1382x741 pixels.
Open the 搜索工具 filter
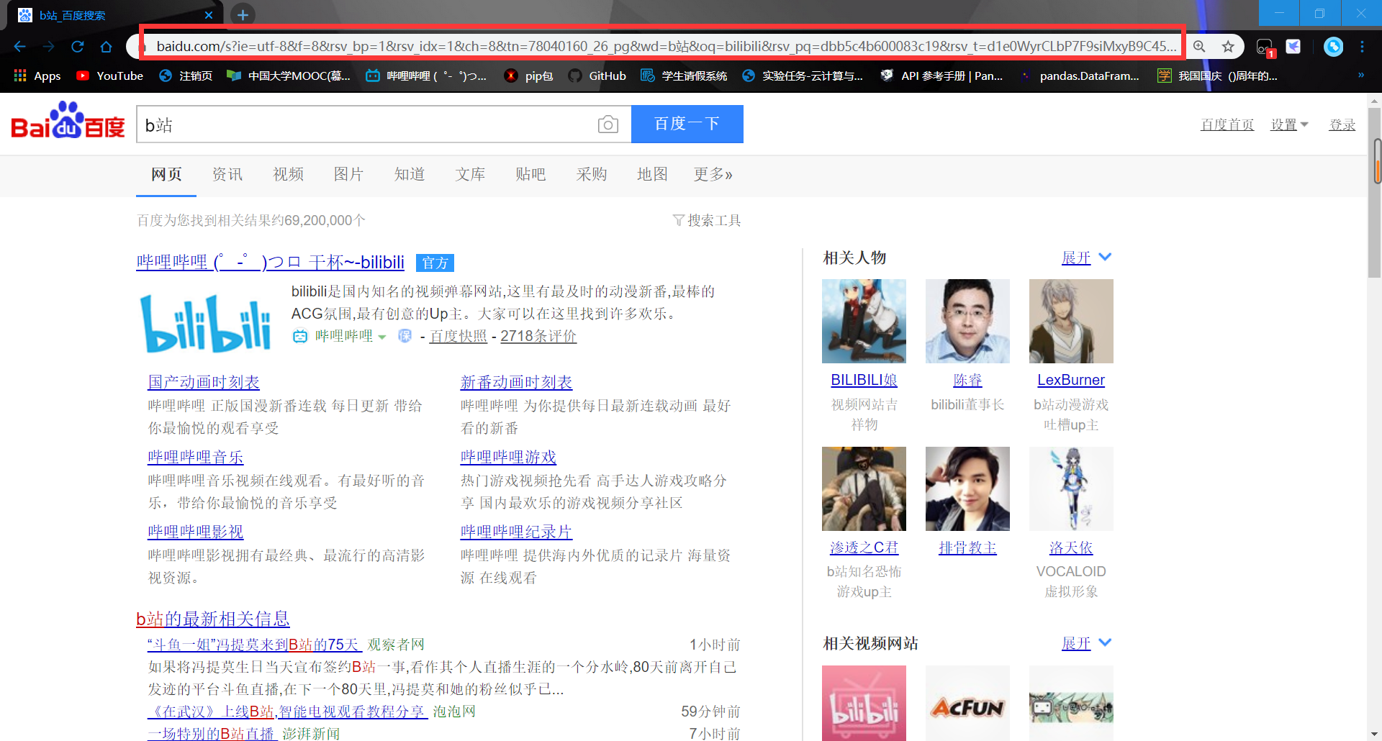706,220
